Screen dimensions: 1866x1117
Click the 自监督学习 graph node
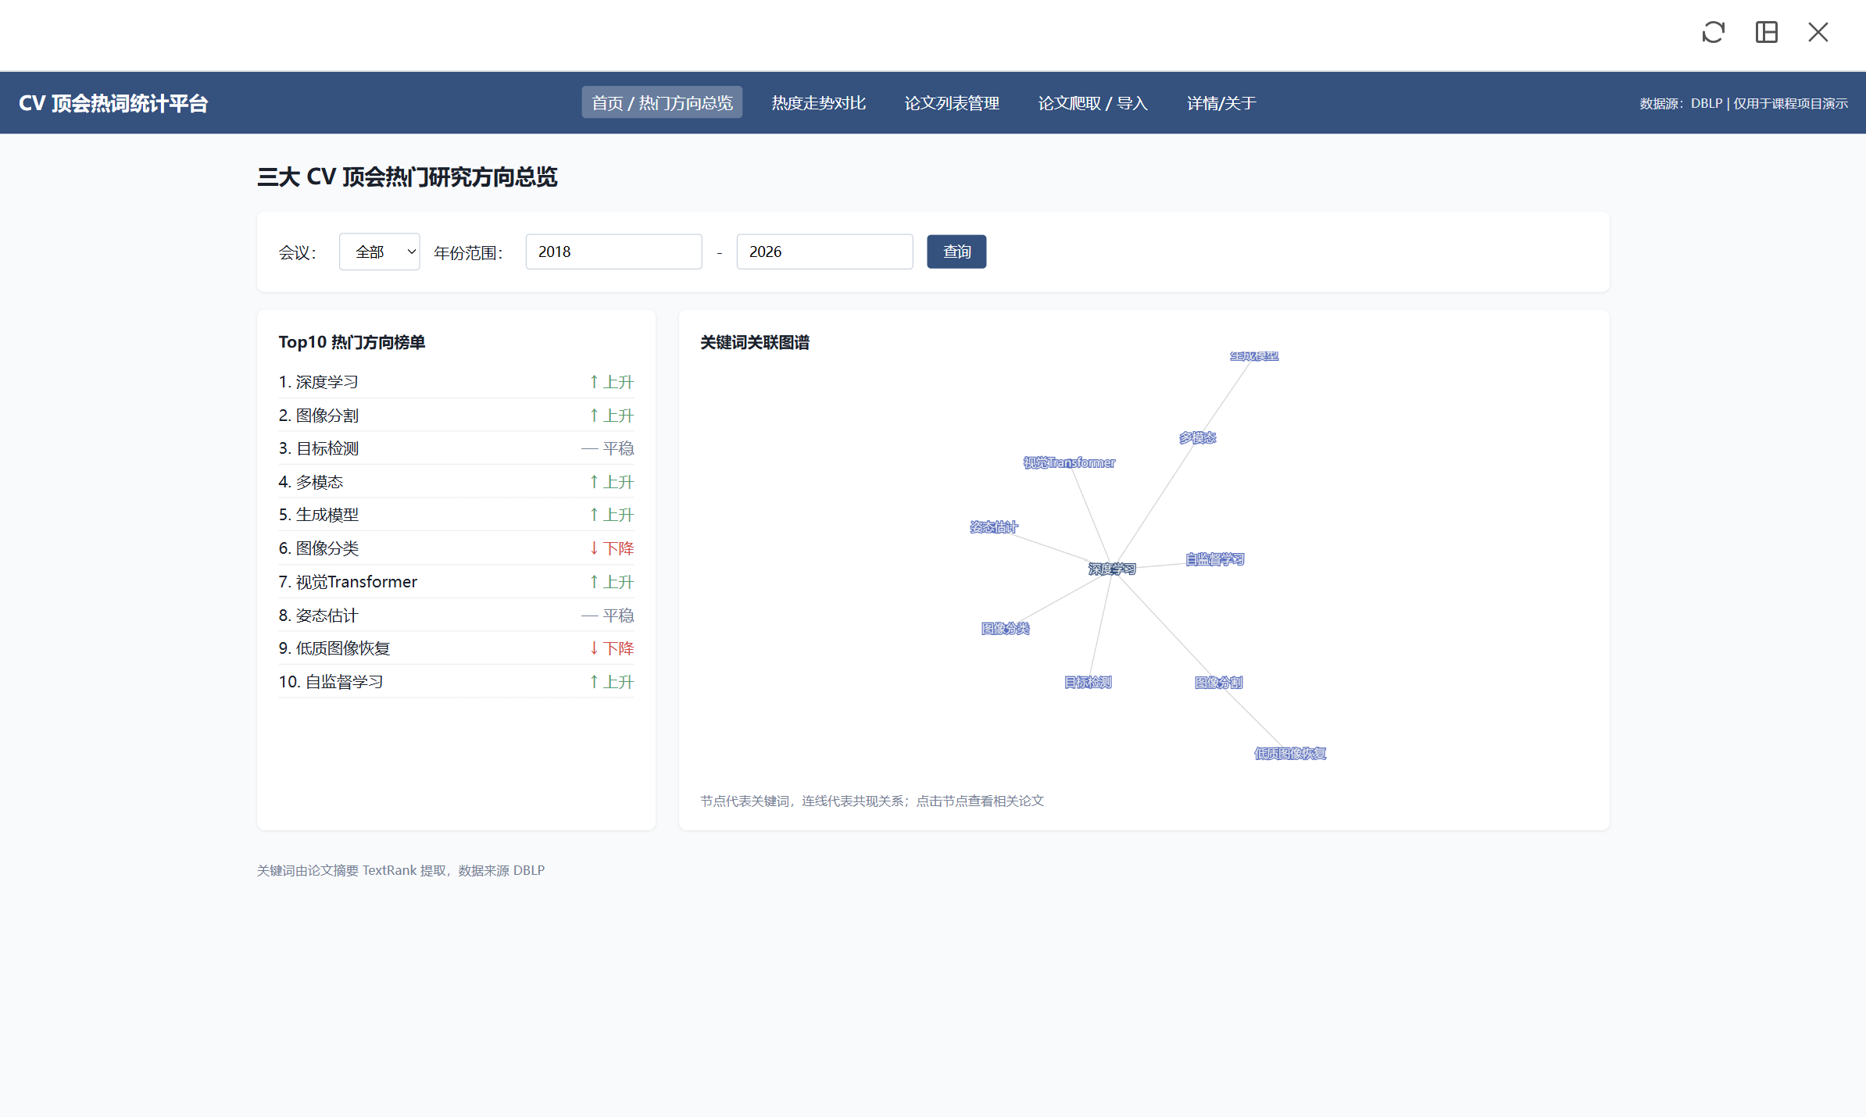click(x=1214, y=559)
